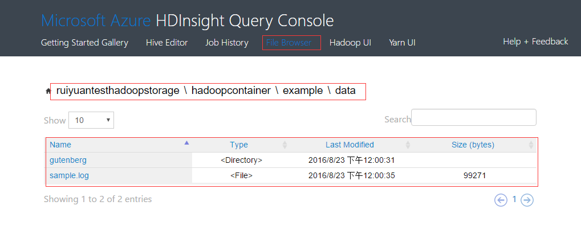Viewport: 581px width, 230px height.
Task: Go to next page with right arrow
Action: 527,200
